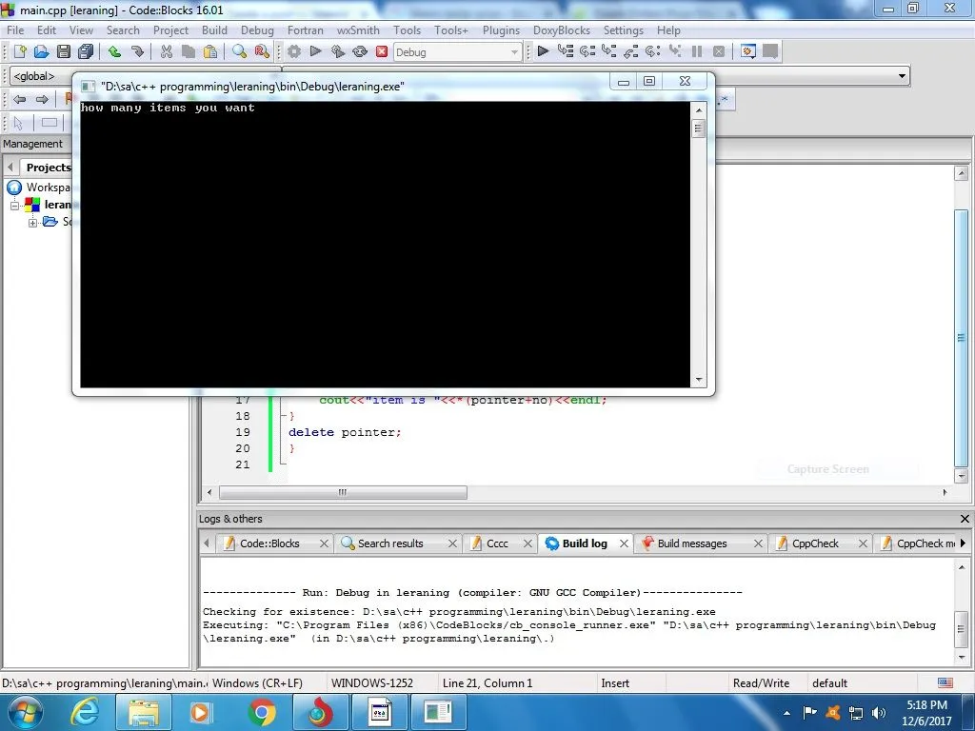The image size is (975, 731).
Task: Open Internet Explorer from the taskbar
Action: pyautogui.click(x=85, y=712)
